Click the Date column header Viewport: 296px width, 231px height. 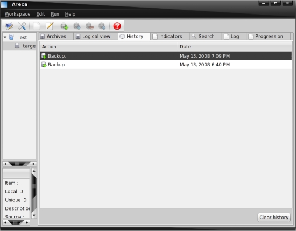tap(235, 47)
